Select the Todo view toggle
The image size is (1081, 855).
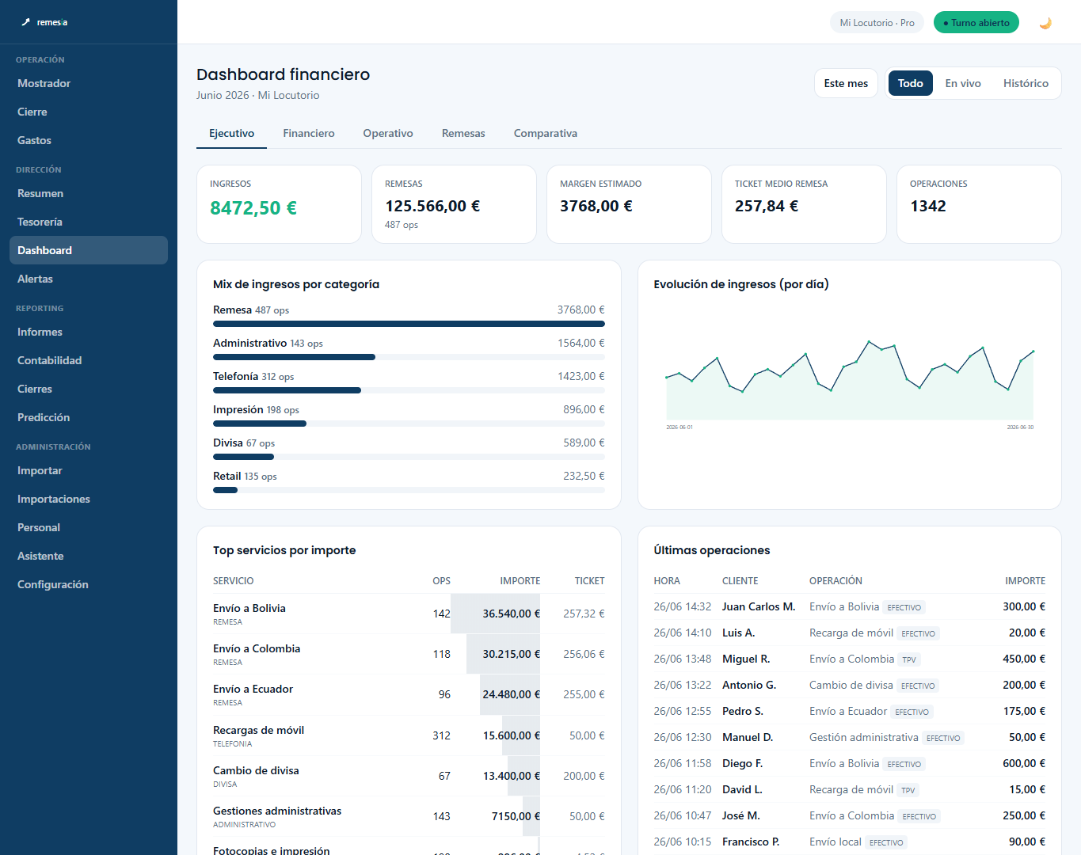910,83
